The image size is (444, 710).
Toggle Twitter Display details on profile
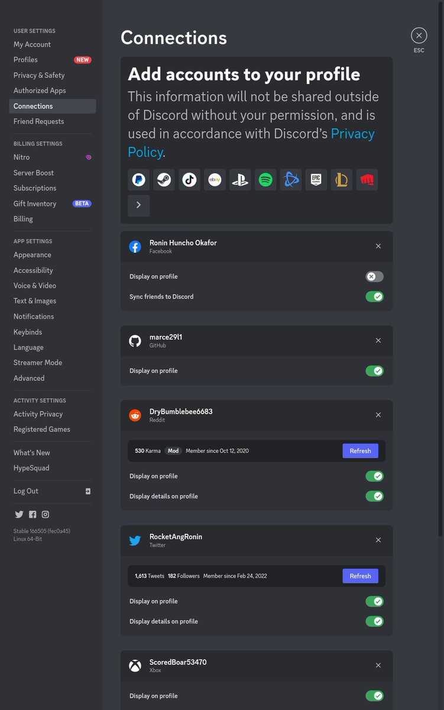pyautogui.click(x=374, y=621)
